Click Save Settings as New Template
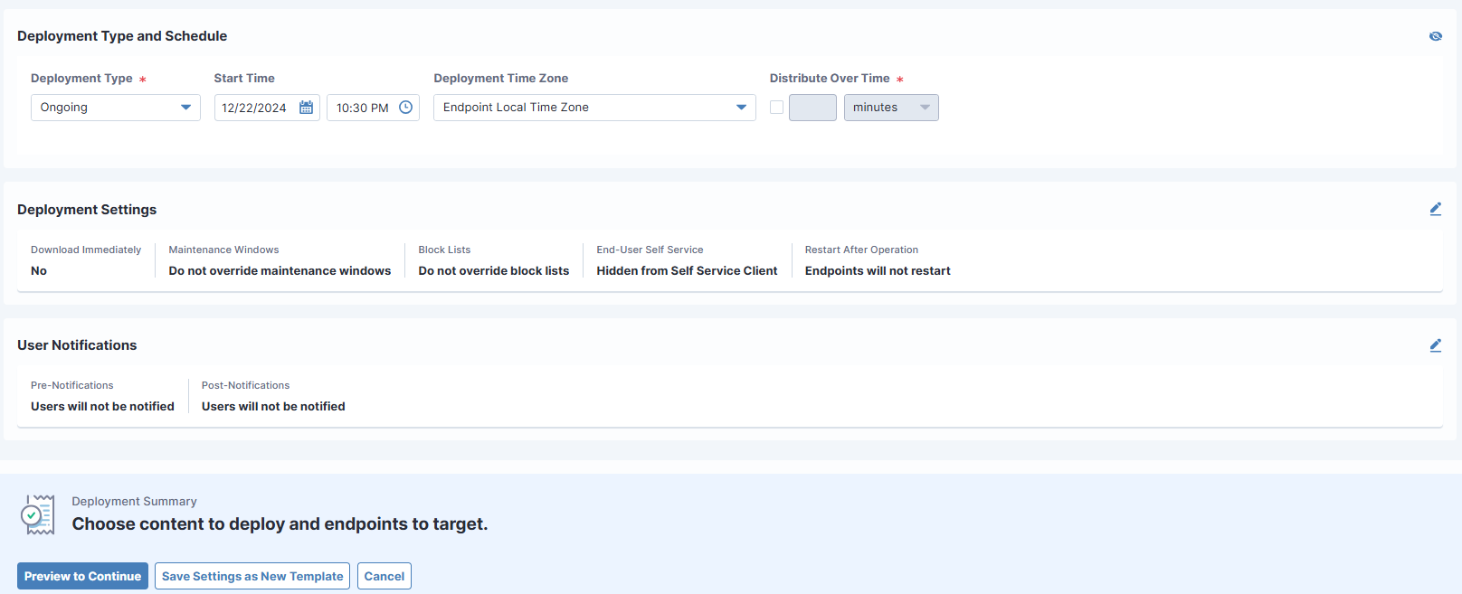 pos(252,576)
